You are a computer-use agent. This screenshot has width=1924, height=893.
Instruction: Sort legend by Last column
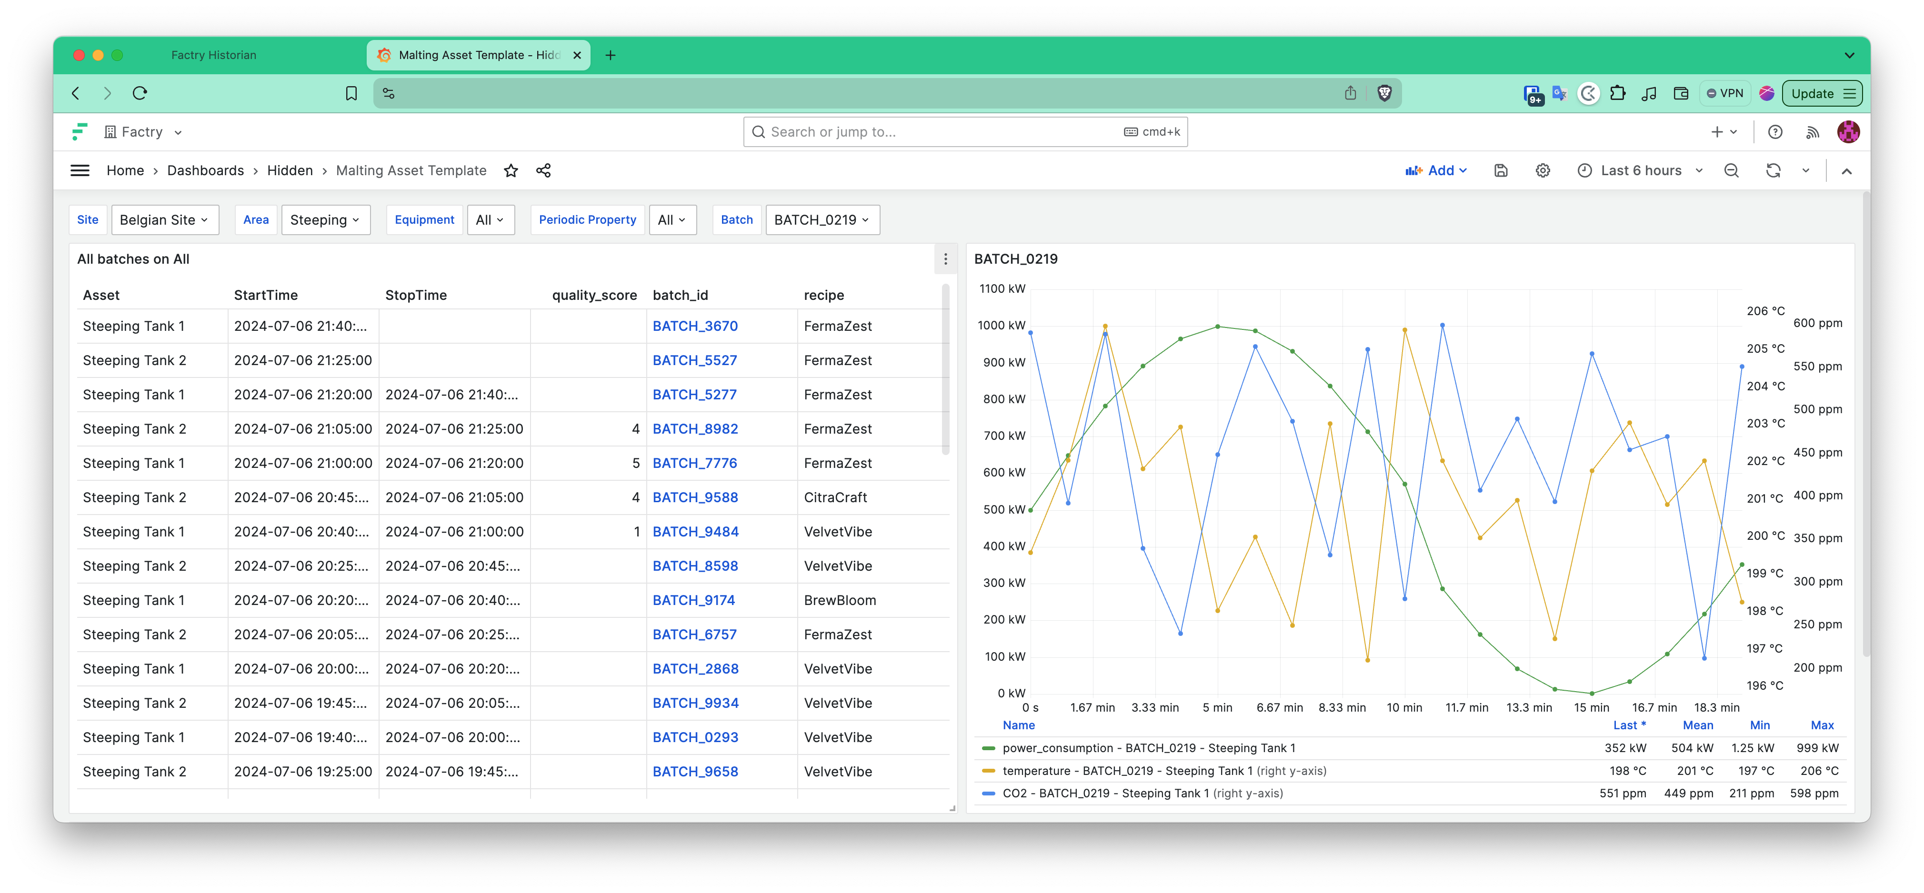click(1629, 726)
